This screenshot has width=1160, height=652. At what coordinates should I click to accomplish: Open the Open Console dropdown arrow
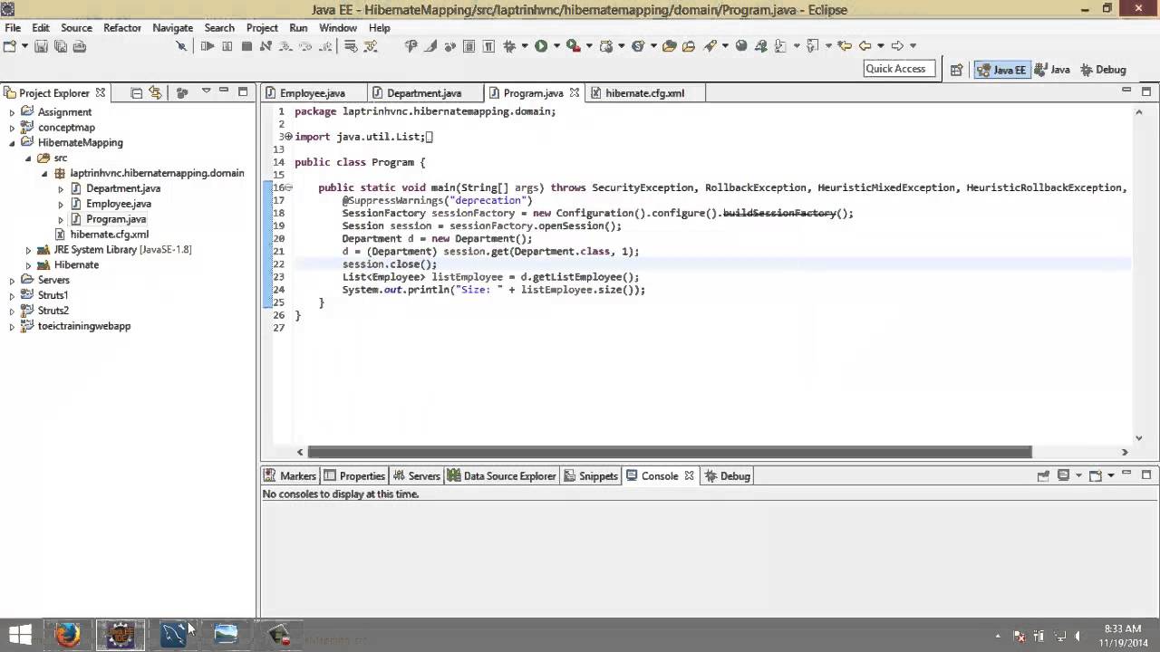(1109, 475)
